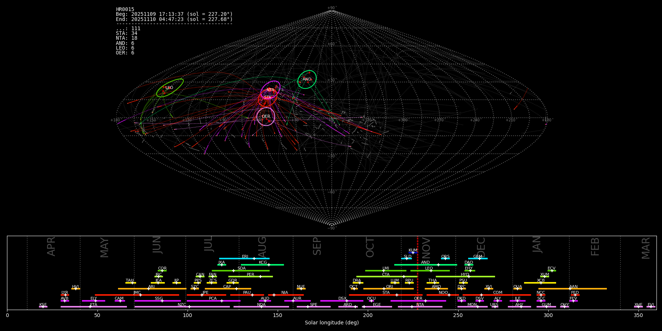This screenshot has height=331, width=662.
Task: Select the 'Beg: 20251109 17:13:37' line
Action: pos(174,14)
